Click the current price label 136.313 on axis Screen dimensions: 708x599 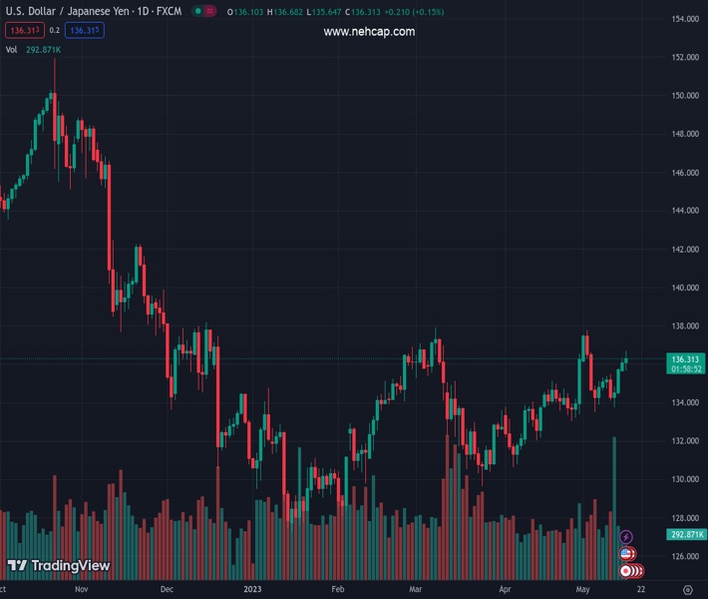pos(685,358)
